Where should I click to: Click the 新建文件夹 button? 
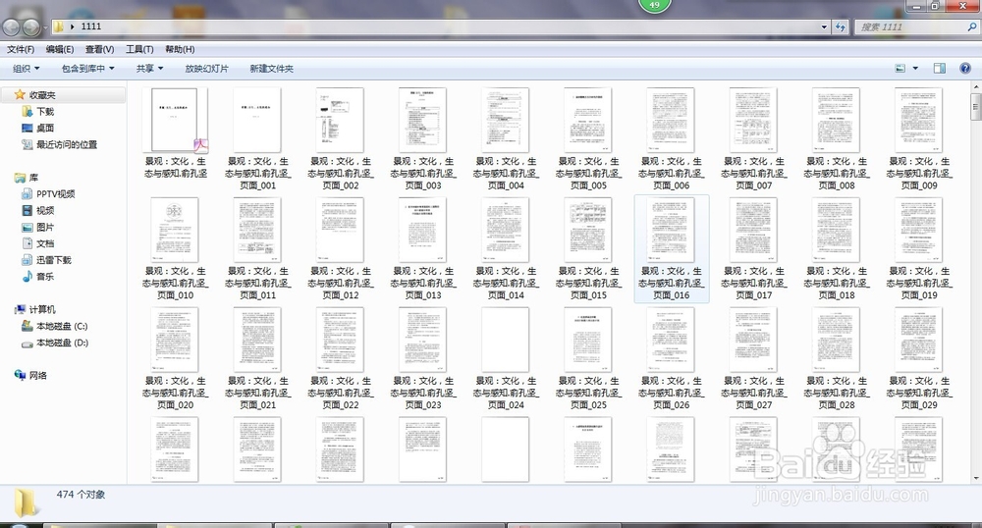271,68
